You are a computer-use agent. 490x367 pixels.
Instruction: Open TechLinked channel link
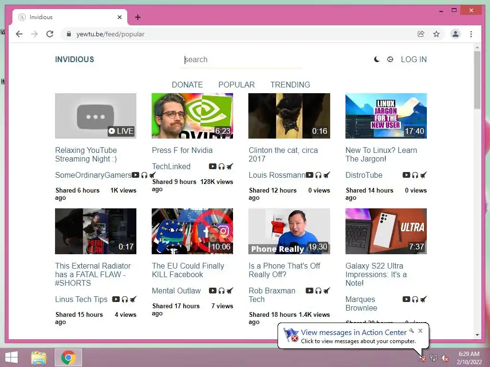coord(171,166)
